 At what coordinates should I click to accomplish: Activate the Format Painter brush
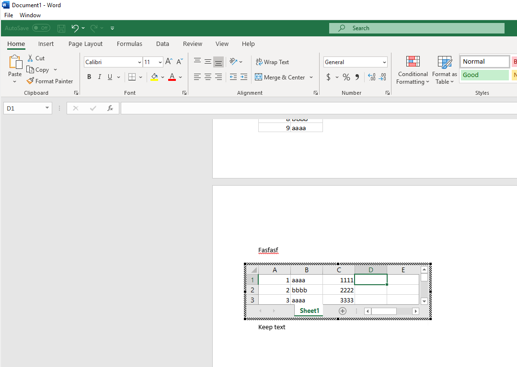click(30, 81)
